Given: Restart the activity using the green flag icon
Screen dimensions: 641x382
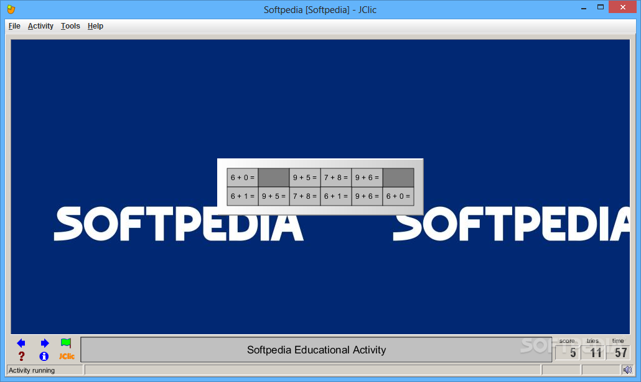Looking at the screenshot, I should [x=66, y=343].
